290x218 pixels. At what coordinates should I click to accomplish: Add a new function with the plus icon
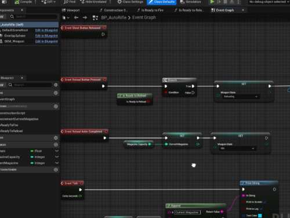(56, 106)
